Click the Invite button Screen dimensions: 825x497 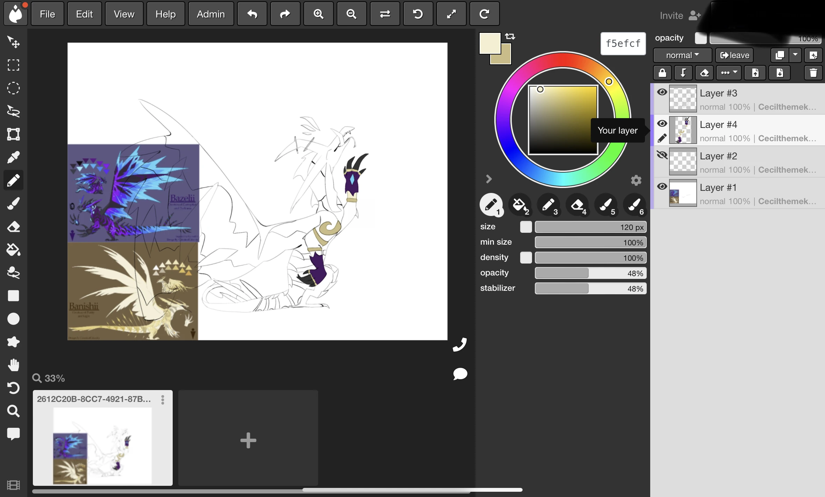(677, 15)
